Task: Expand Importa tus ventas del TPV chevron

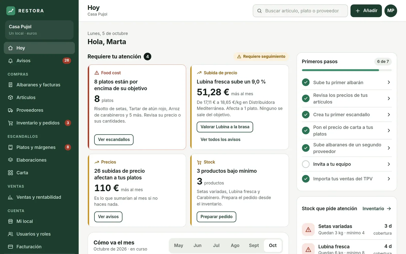Action: coord(389,179)
